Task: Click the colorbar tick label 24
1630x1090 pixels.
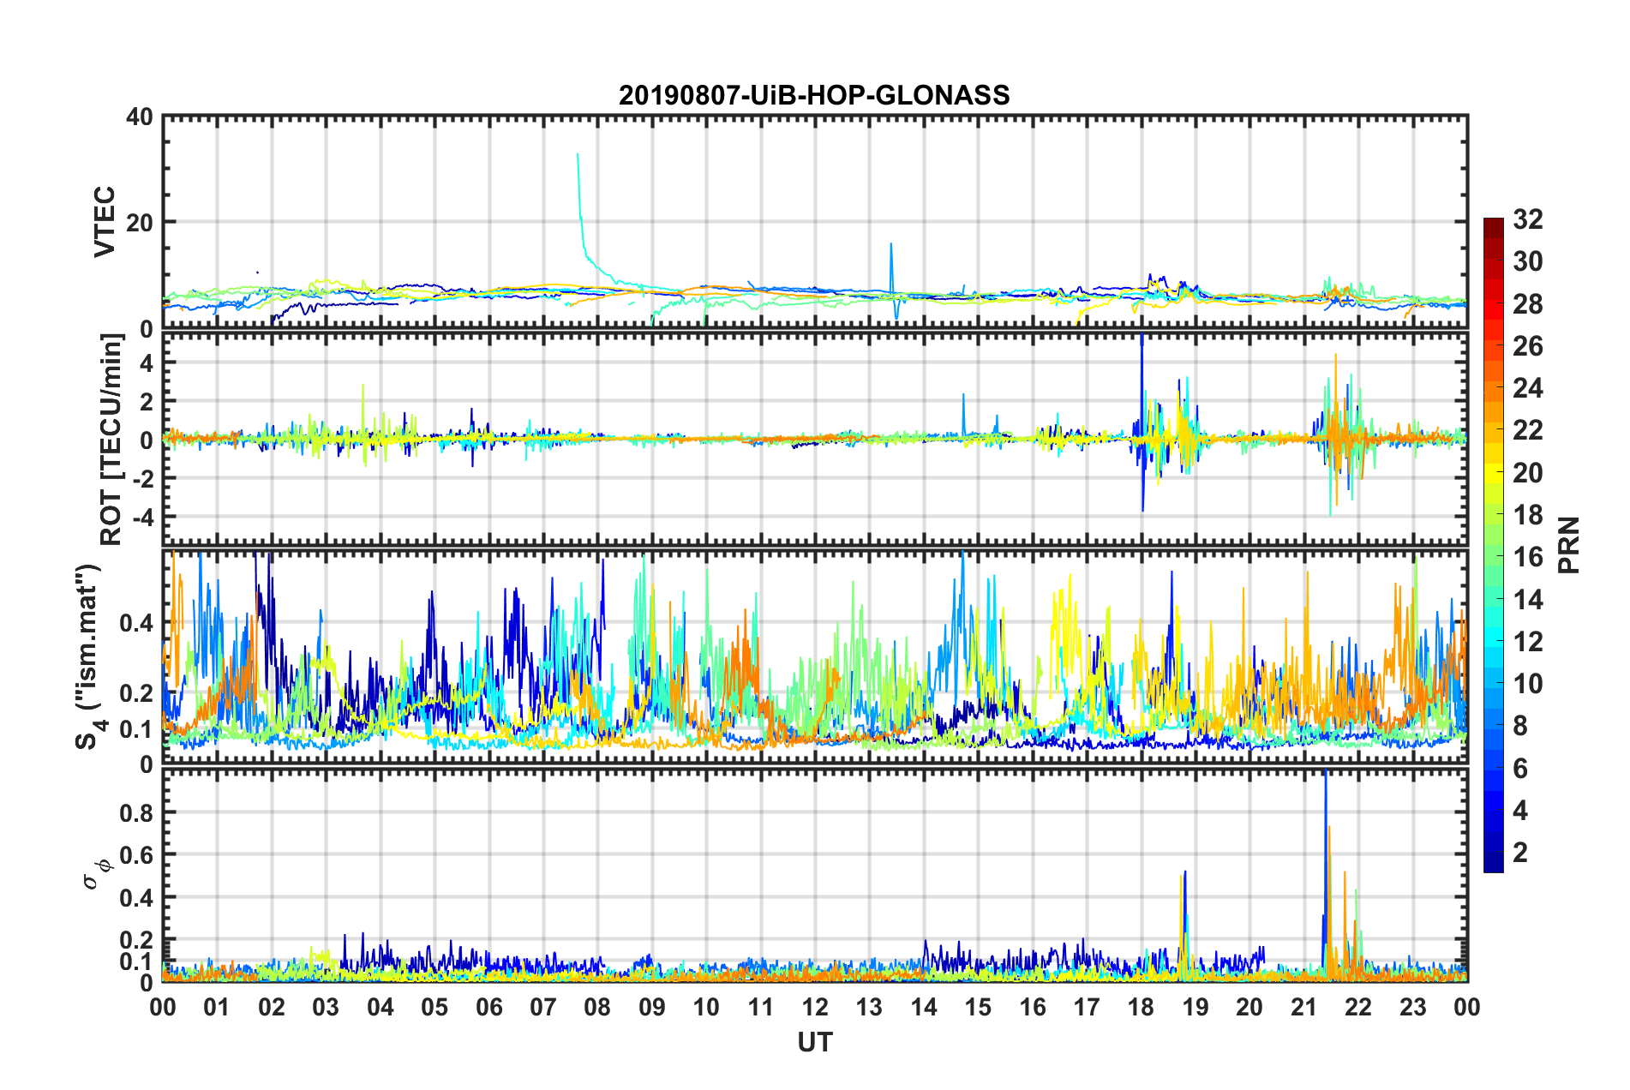Action: pos(1528,388)
